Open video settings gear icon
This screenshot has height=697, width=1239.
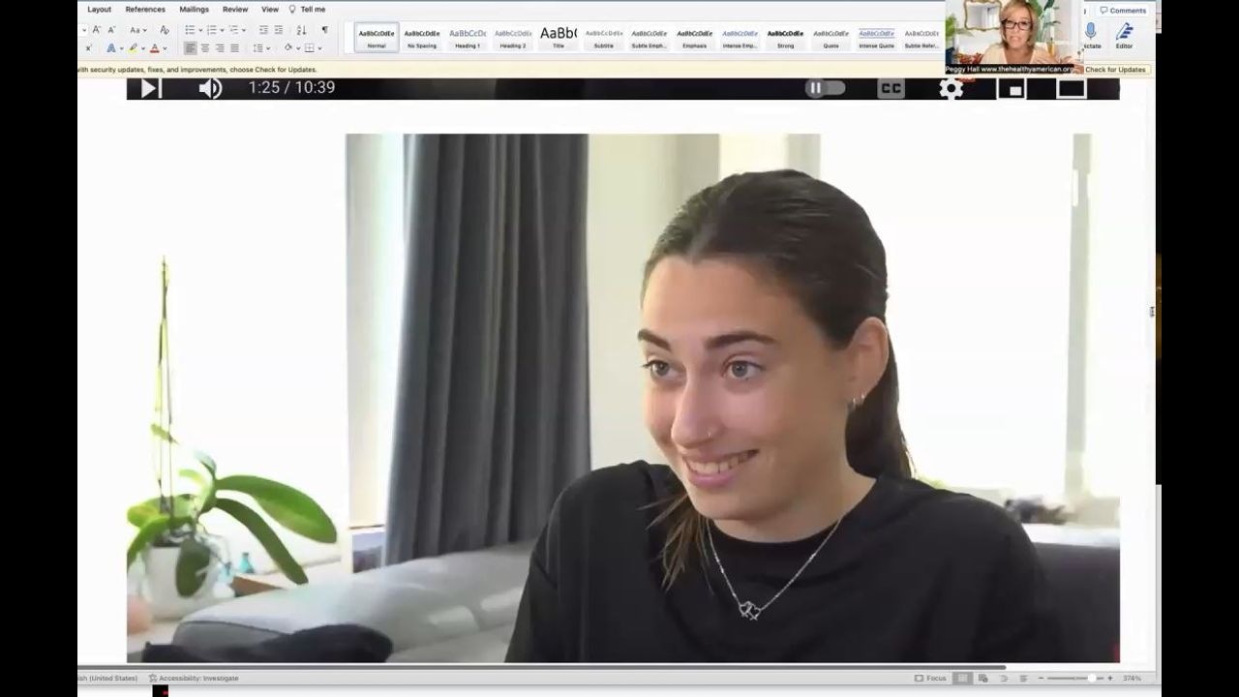coord(951,88)
